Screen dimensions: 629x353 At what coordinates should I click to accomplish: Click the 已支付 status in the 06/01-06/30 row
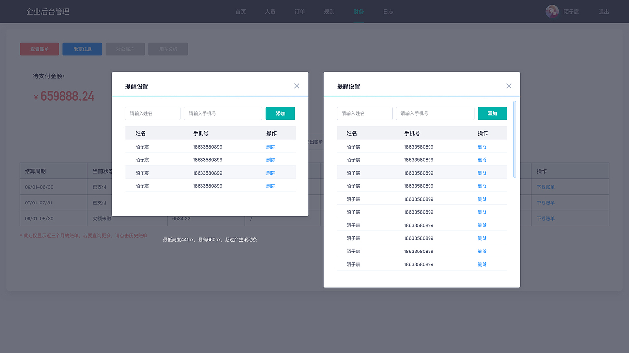coord(99,187)
